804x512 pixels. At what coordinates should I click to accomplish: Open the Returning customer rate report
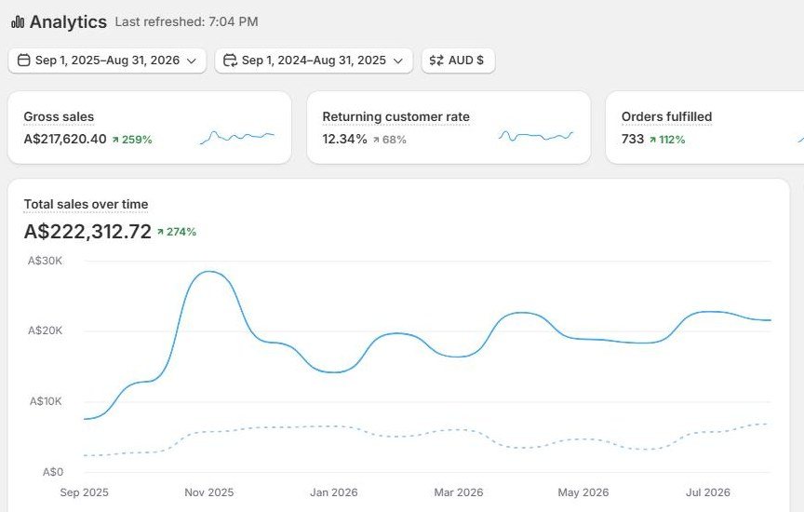(395, 117)
